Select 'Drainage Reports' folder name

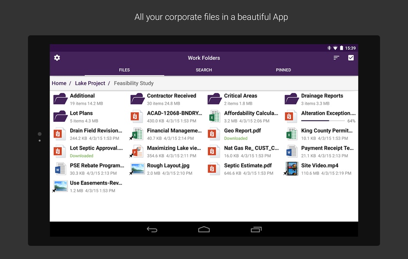tap(322, 95)
